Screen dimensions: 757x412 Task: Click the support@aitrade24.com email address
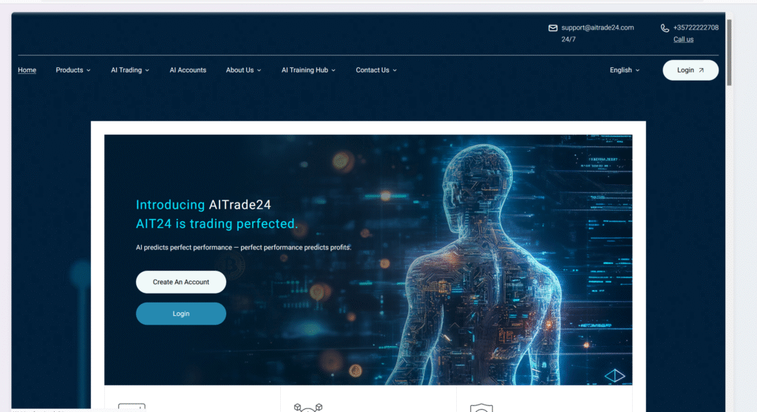pos(597,27)
